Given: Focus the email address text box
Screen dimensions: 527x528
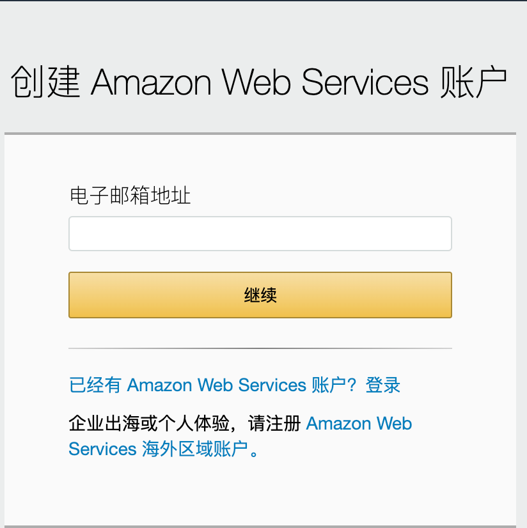Looking at the screenshot, I should 260,234.
